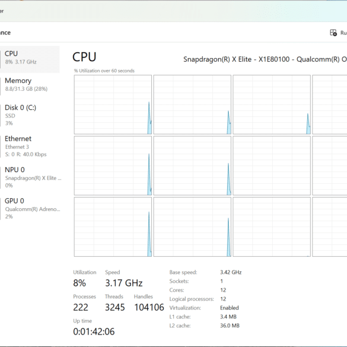347x347 pixels.
Task: Click Virtualization Enabled value
Action: pyautogui.click(x=230, y=308)
